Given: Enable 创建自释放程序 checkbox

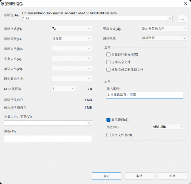Looking at the screenshot, I should coord(109,55).
